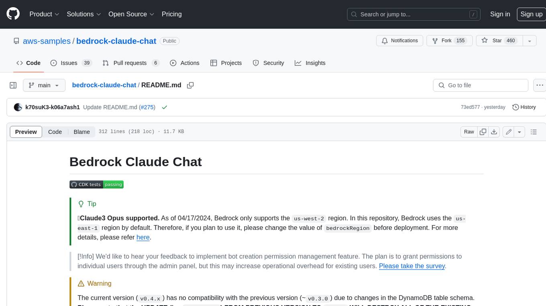
Task: Open the aws-samples owner page
Action: pos(47,41)
